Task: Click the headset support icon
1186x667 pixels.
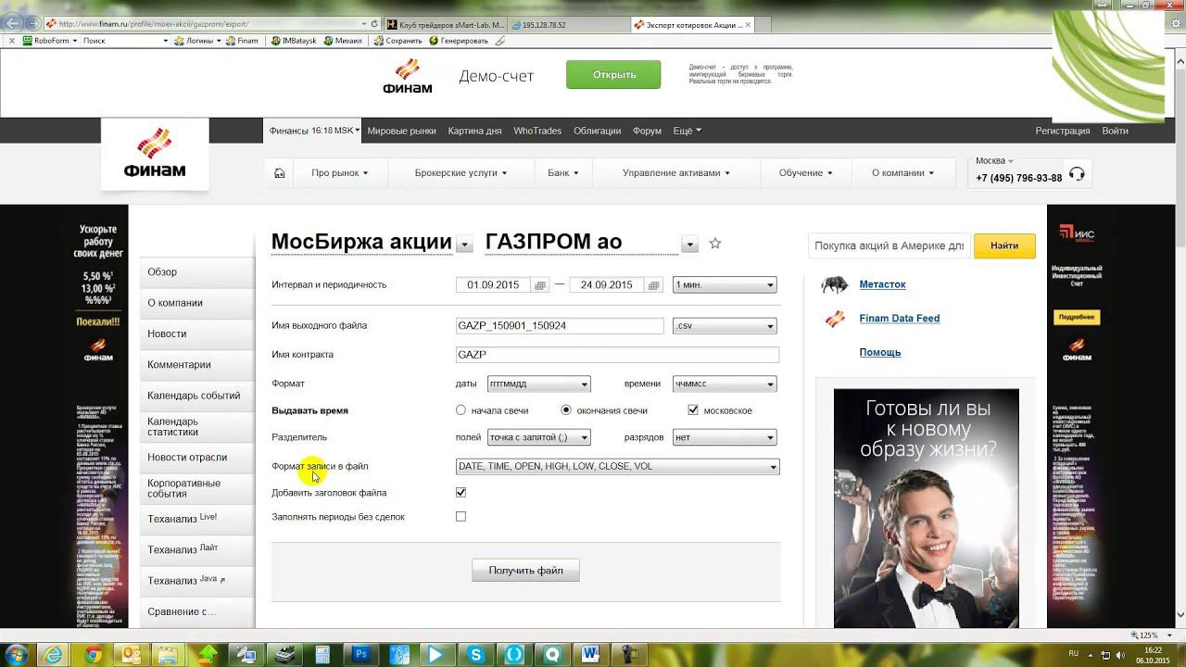Action: point(1077,174)
